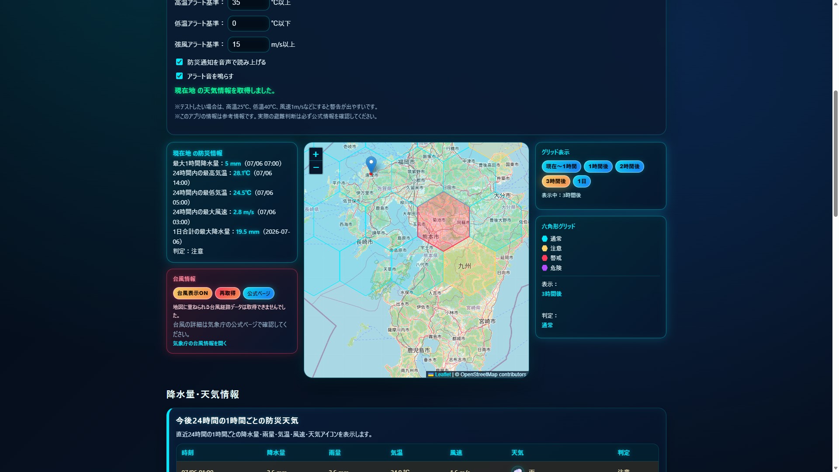The height and width of the screenshot is (472, 839).
Task: Zoom in the map with plus button
Action: coord(315,154)
